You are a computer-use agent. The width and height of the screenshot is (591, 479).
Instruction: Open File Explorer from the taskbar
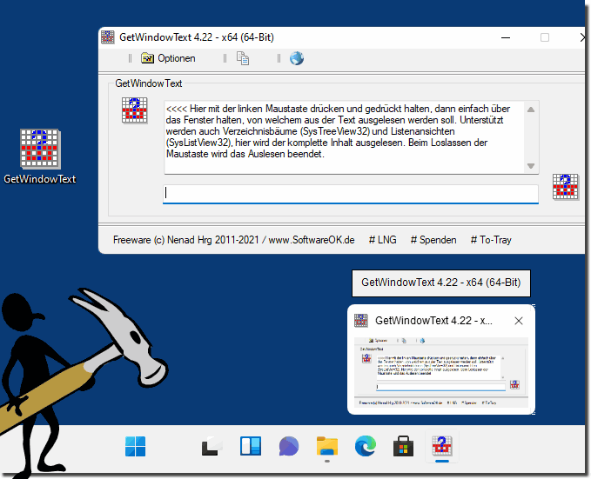pos(327,446)
